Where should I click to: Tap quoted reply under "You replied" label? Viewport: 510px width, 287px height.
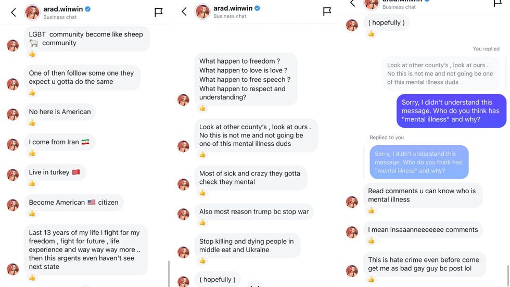coord(440,73)
